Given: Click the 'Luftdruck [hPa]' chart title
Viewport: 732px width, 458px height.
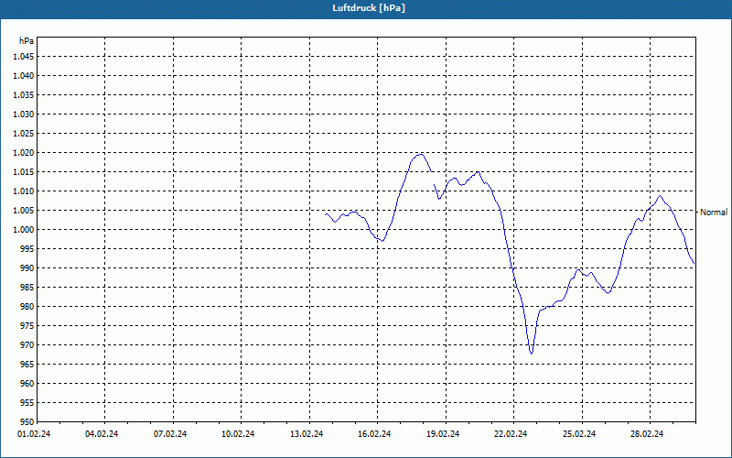Looking at the screenshot, I should click(x=369, y=8).
